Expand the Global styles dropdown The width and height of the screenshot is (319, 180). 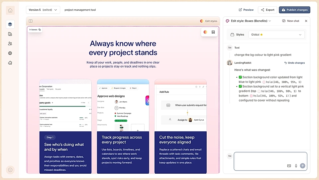point(276,35)
